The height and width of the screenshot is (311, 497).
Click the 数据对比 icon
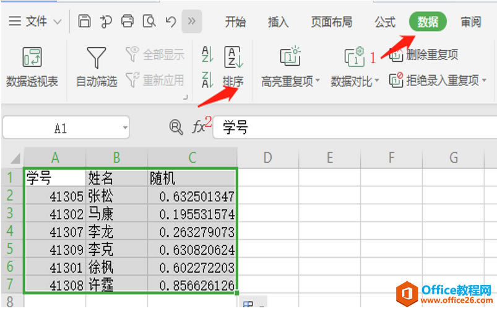click(355, 56)
